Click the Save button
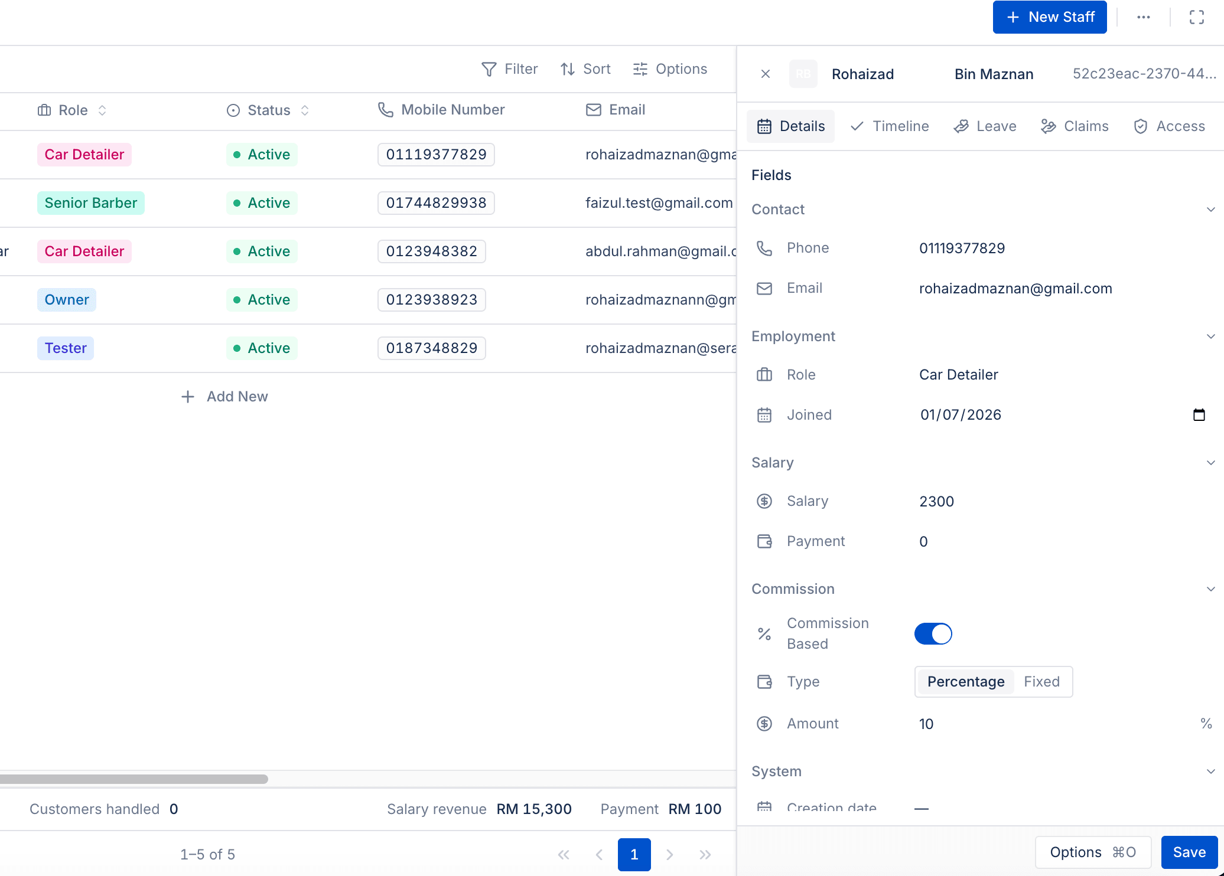Image resolution: width=1224 pixels, height=876 pixels. point(1189,852)
